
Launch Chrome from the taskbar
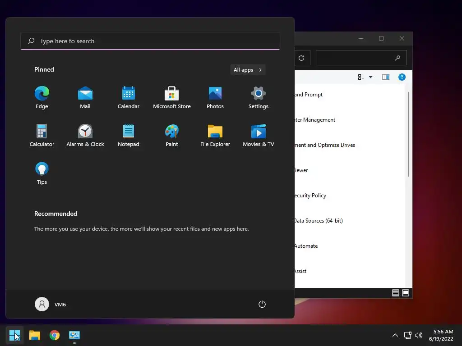click(x=55, y=335)
